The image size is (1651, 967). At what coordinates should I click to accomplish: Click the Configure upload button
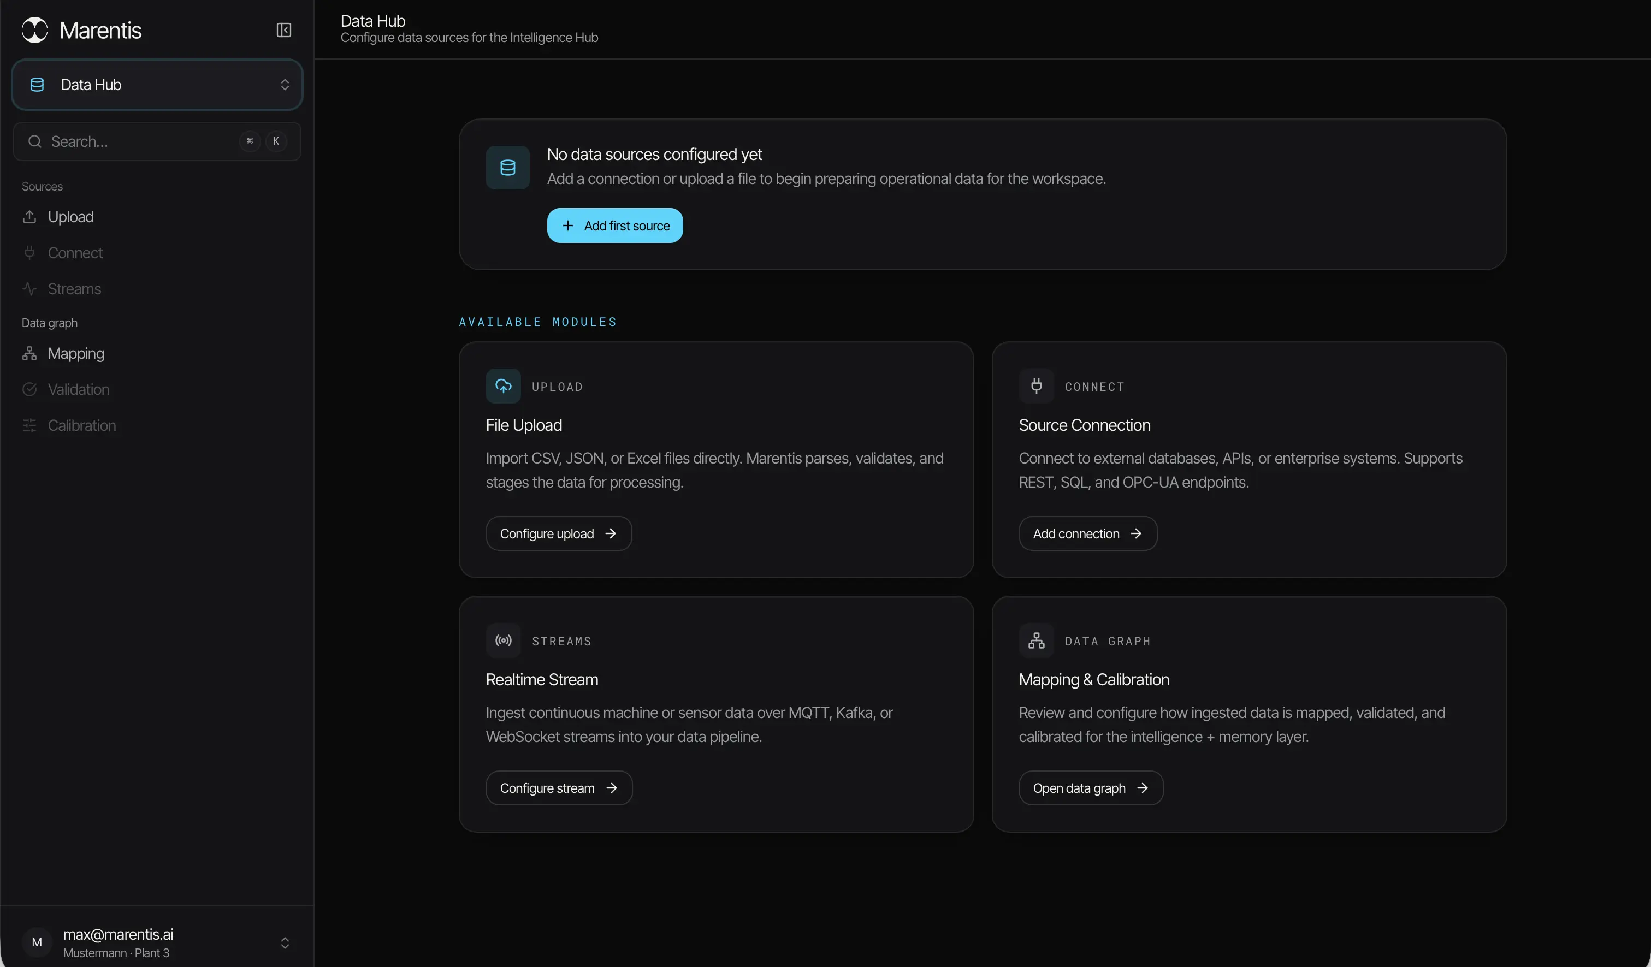coord(559,533)
